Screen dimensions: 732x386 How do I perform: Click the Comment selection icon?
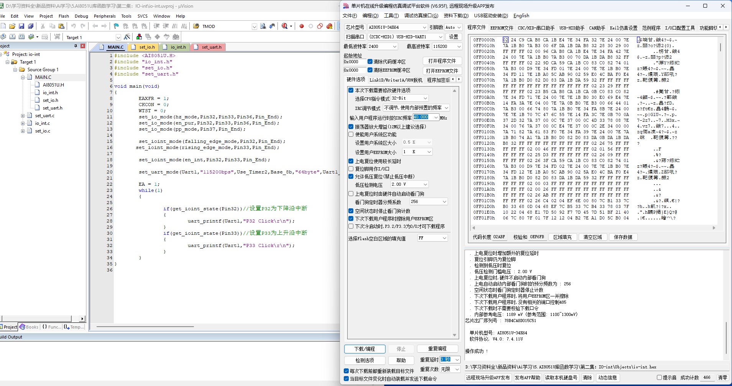pyautogui.click(x=175, y=26)
